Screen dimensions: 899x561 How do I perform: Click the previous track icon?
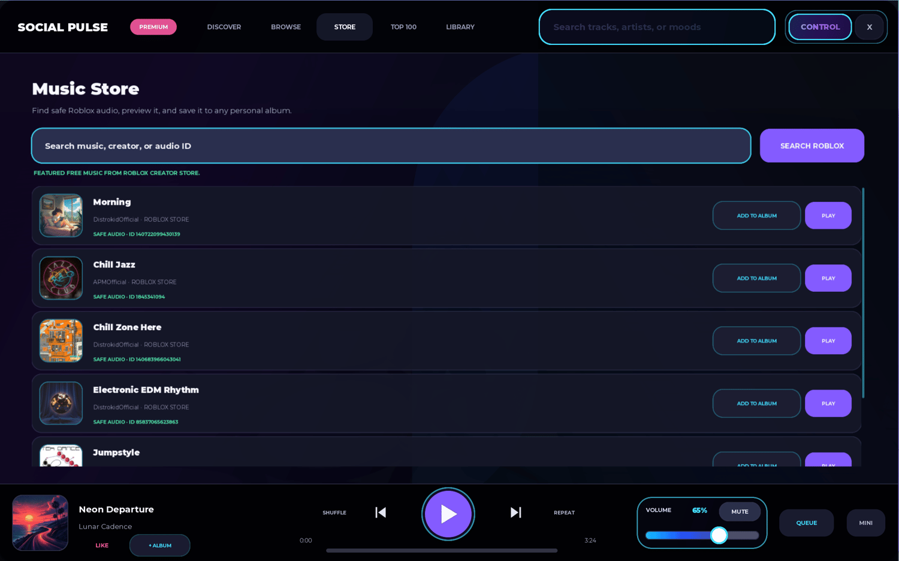(381, 512)
